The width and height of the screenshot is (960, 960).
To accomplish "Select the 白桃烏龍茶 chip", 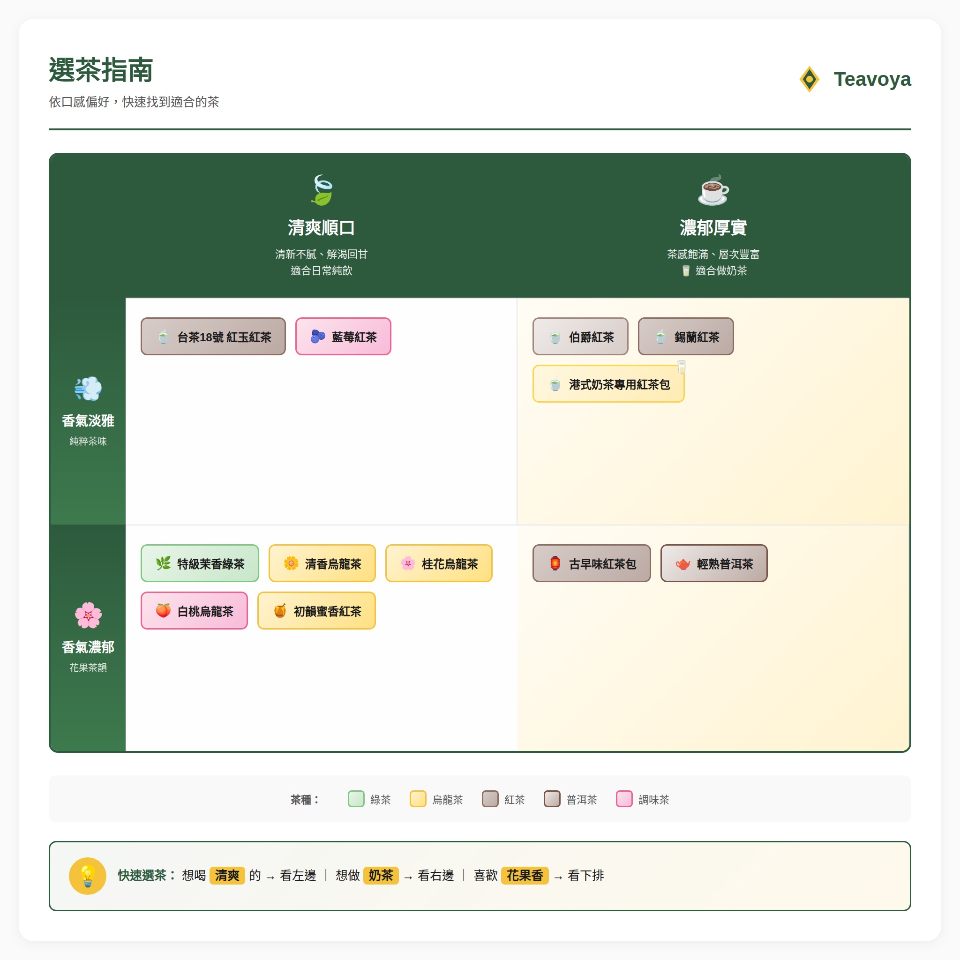I will point(194,611).
